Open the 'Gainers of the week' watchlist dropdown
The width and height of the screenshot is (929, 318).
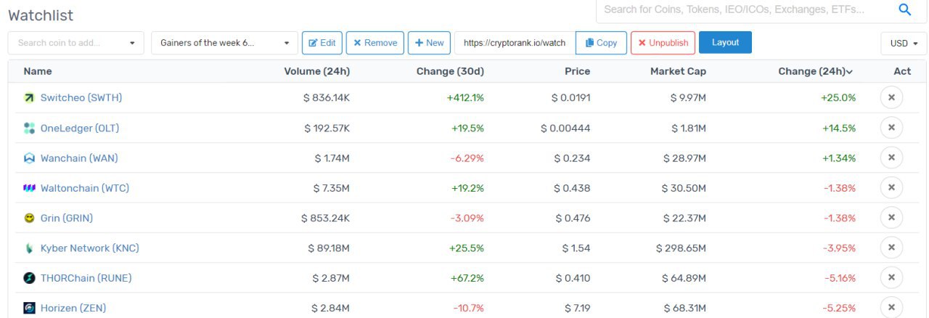(x=224, y=43)
